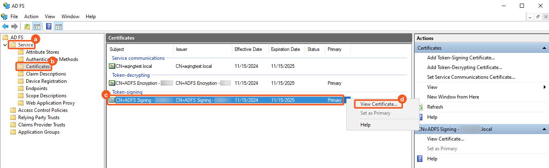Click the Token-decrypting group heading

tap(131, 75)
